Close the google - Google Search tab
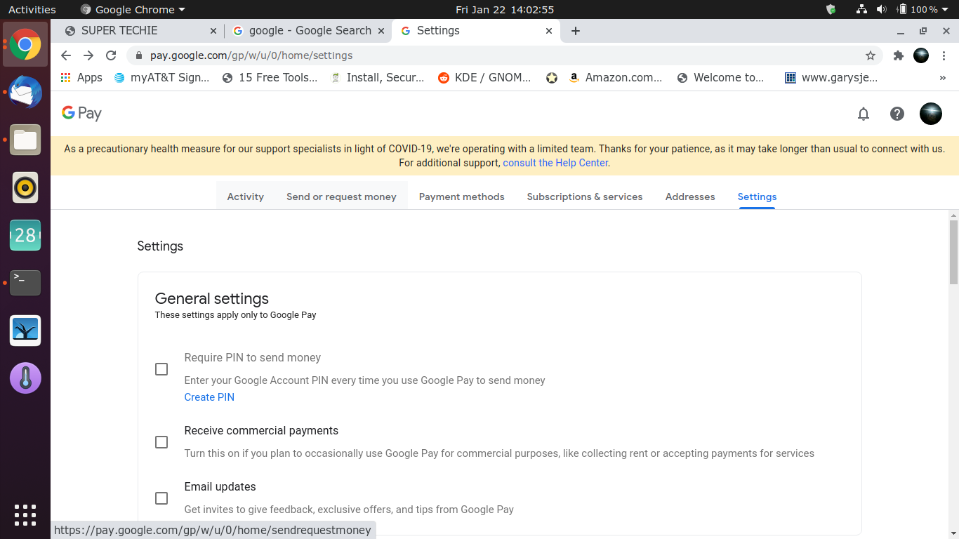Image resolution: width=959 pixels, height=539 pixels. [x=381, y=31]
